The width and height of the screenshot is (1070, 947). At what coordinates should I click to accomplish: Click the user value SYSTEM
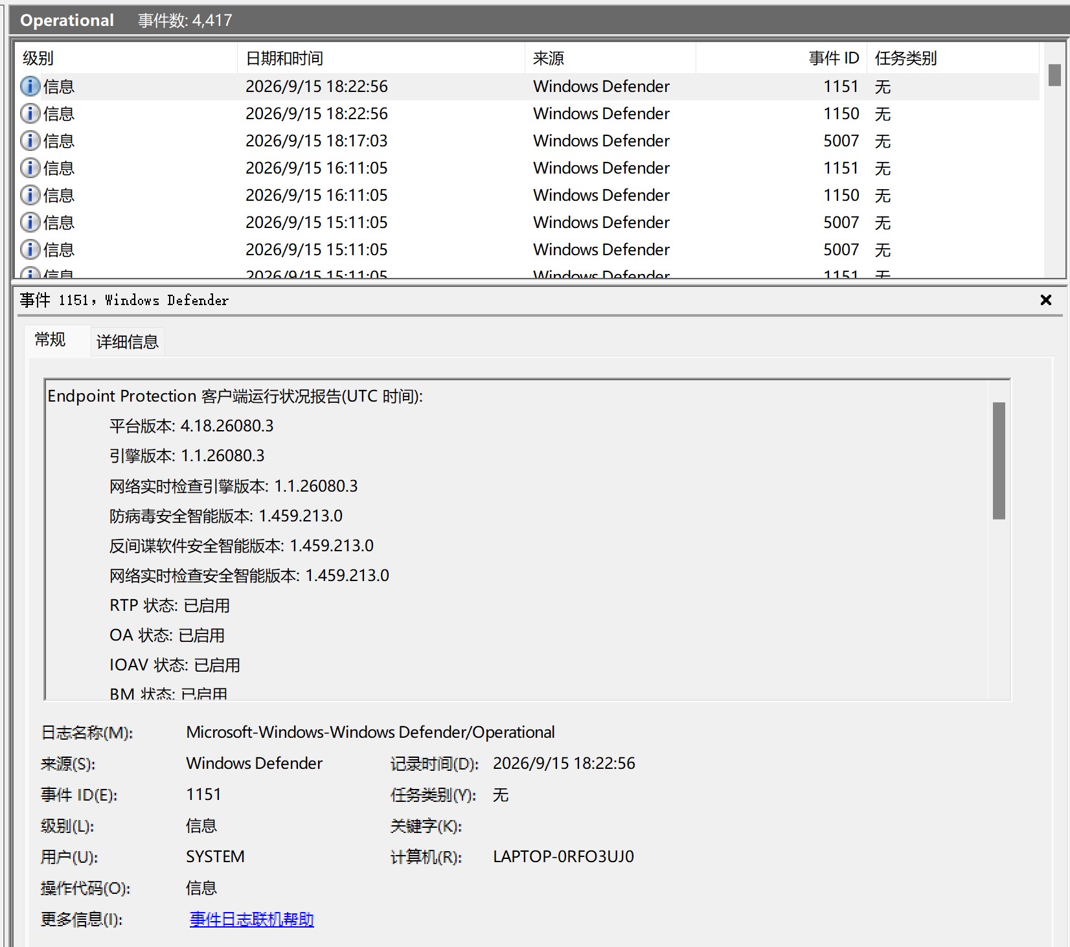coord(215,856)
